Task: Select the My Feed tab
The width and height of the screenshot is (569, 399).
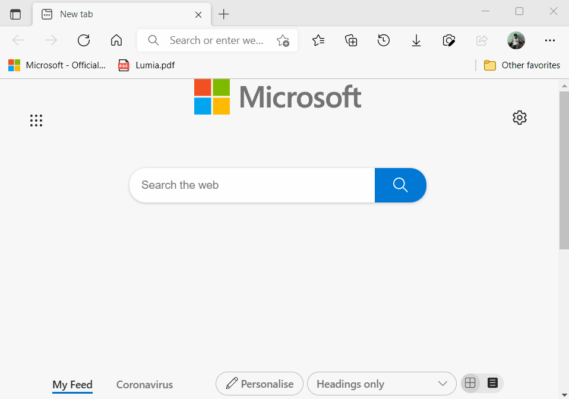Action: (72, 384)
